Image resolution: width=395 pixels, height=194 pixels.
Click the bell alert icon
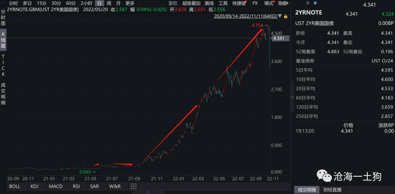[x=315, y=3]
